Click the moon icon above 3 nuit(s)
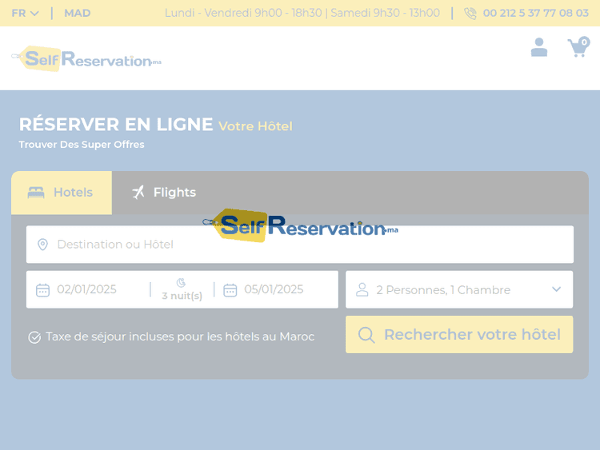The width and height of the screenshot is (600, 450). [181, 282]
